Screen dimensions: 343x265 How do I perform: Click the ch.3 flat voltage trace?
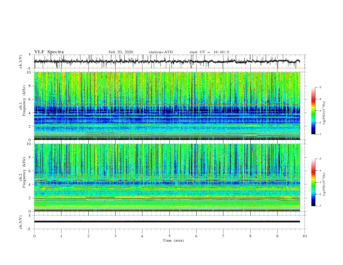[167, 222]
